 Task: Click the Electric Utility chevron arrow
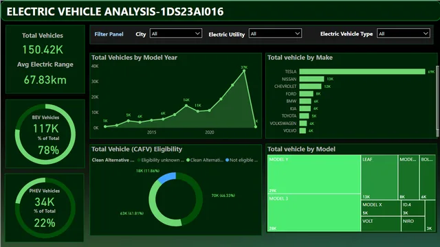[298, 34]
